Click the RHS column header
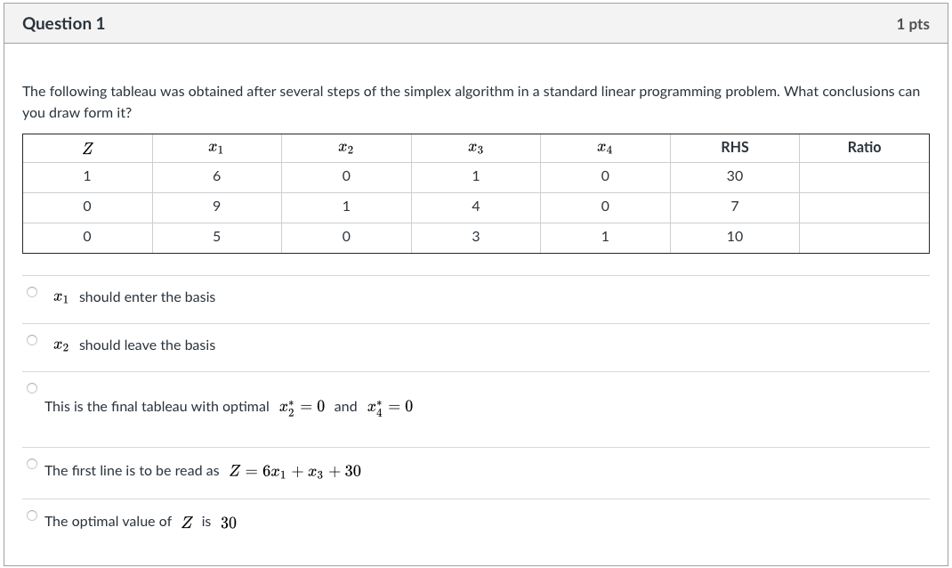The width and height of the screenshot is (952, 568). pyautogui.click(x=734, y=147)
